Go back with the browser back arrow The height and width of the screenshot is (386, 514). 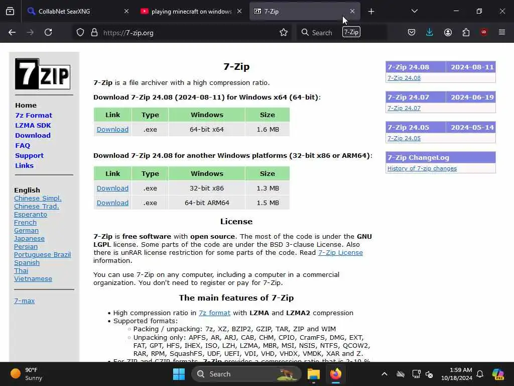tap(12, 32)
